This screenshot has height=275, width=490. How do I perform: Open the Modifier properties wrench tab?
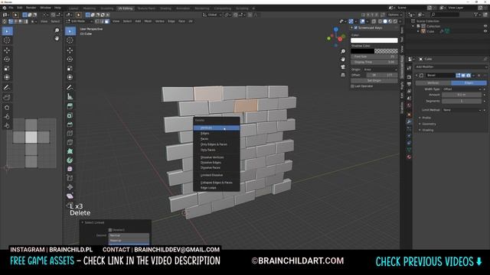(x=409, y=122)
